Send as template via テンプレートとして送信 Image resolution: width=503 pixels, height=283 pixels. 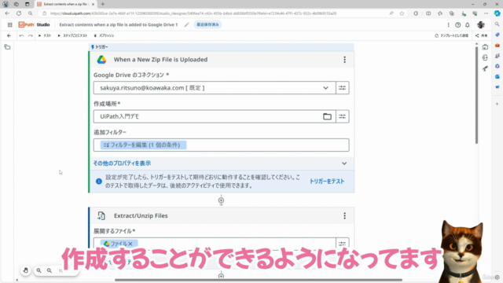[452, 35]
